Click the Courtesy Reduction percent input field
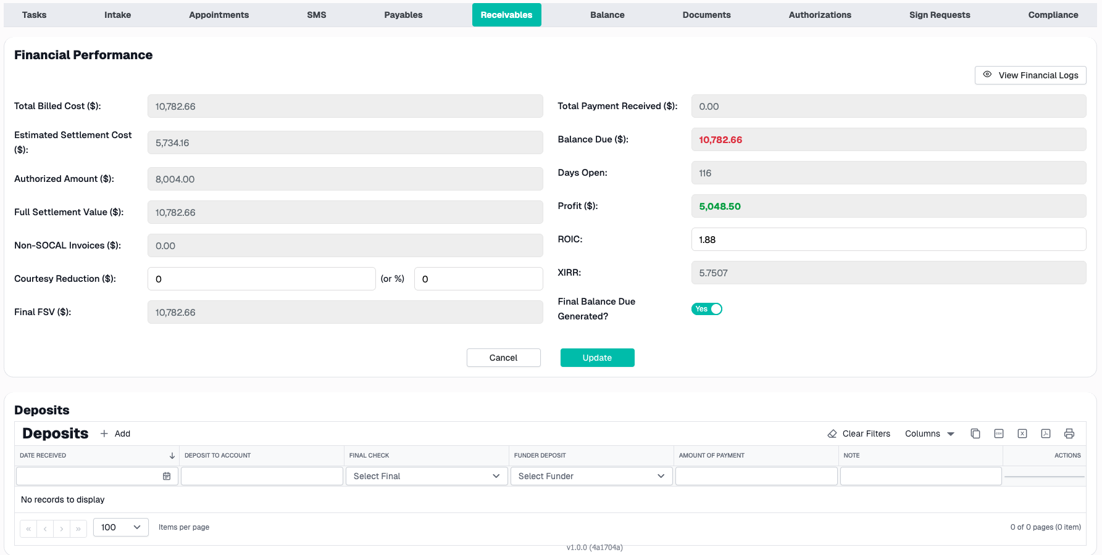This screenshot has width=1102, height=555. click(x=478, y=278)
